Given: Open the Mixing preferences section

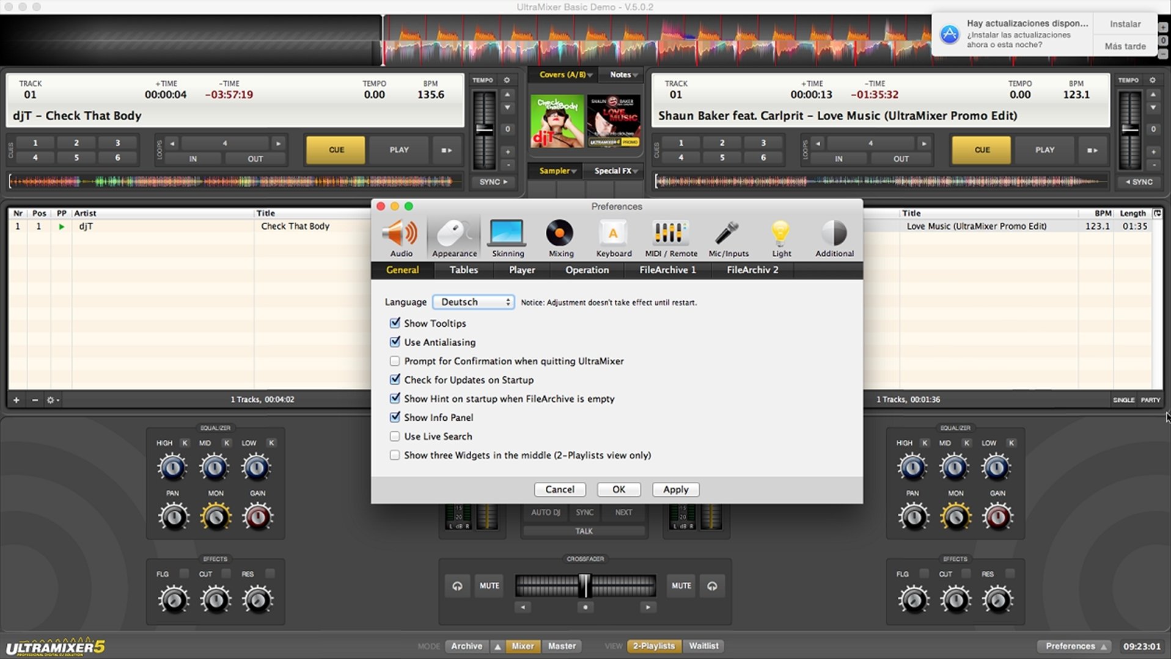Looking at the screenshot, I should pos(560,239).
